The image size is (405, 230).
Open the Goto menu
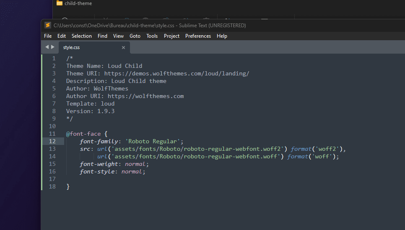click(x=135, y=36)
